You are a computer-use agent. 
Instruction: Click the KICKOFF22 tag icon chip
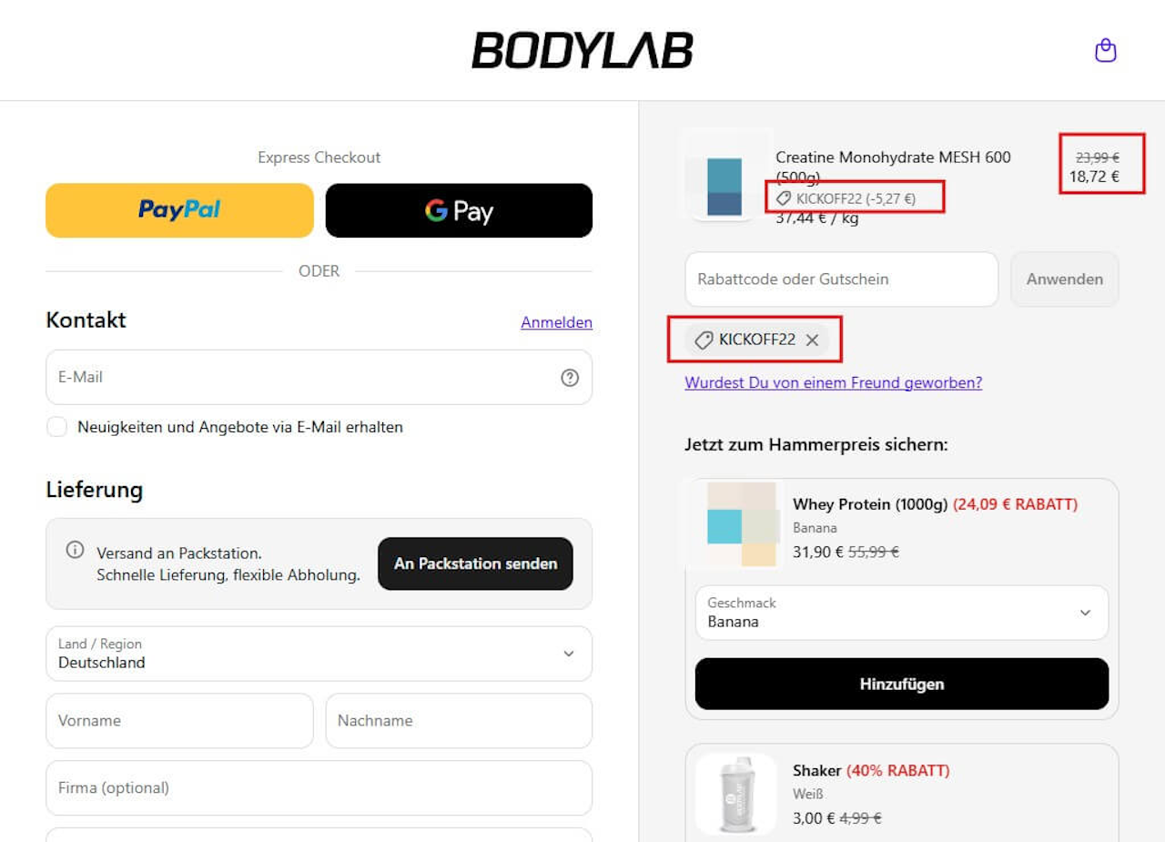(757, 340)
